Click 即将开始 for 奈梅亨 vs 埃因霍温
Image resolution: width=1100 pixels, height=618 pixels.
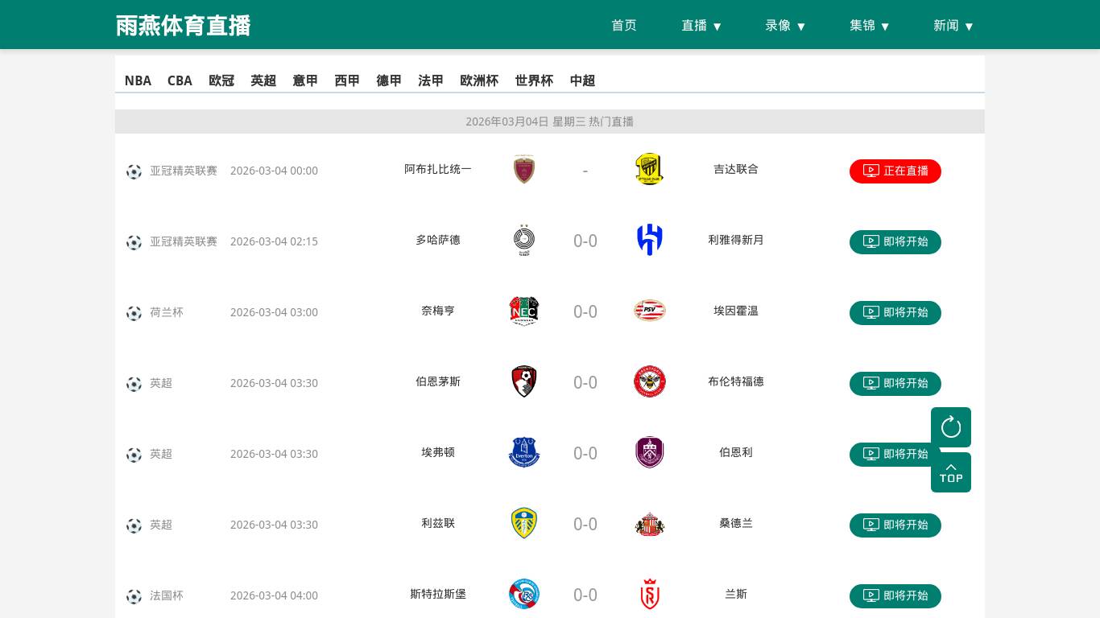click(x=895, y=312)
